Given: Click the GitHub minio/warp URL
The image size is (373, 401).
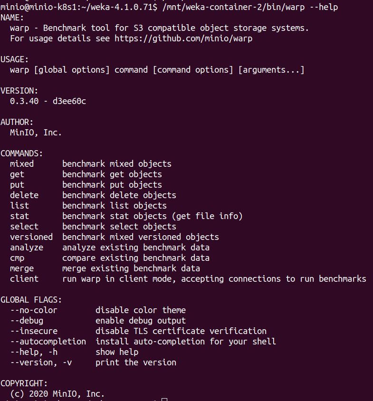Looking at the screenshot, I should pyautogui.click(x=183, y=38).
